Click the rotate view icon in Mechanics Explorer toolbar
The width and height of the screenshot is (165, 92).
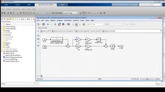(x=86, y=13)
